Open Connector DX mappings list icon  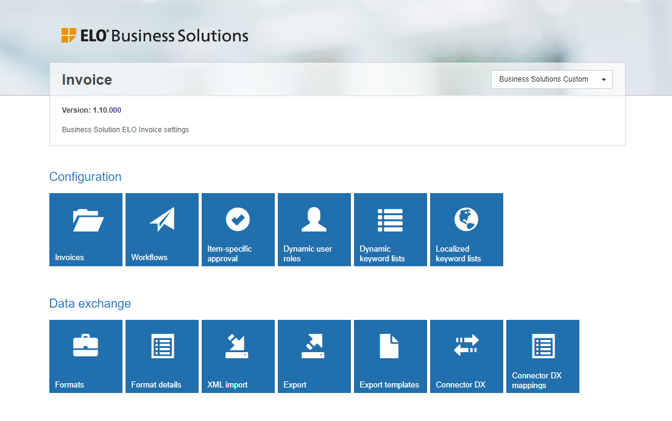[543, 346]
